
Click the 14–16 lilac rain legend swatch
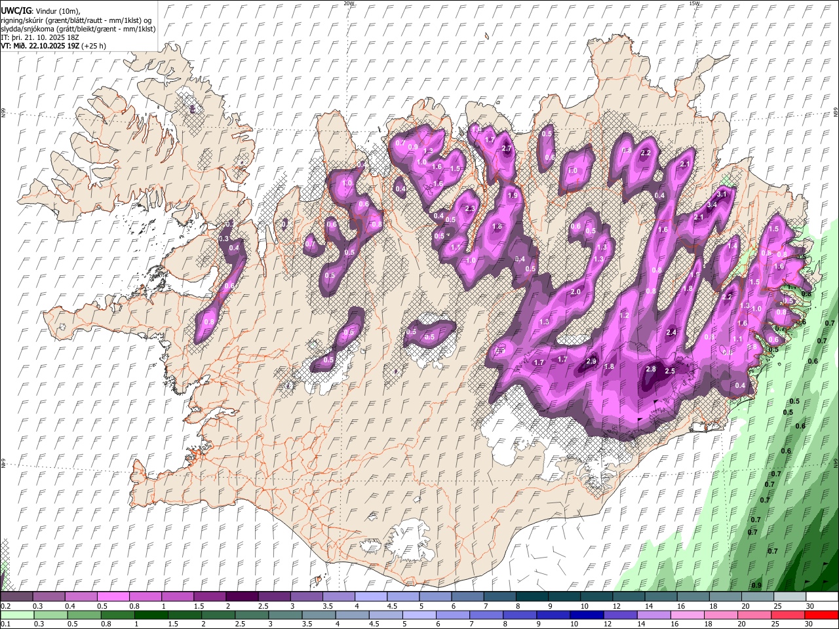(x=654, y=615)
